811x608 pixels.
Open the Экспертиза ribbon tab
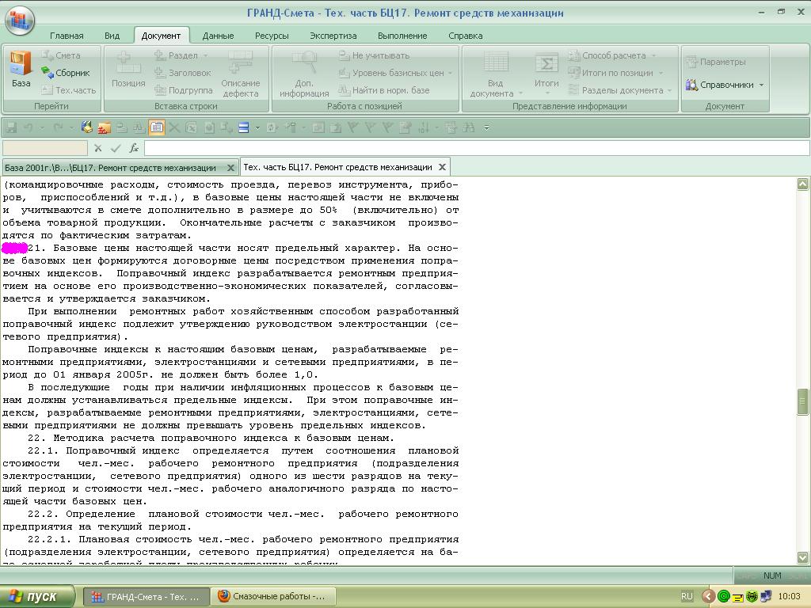pyautogui.click(x=333, y=36)
